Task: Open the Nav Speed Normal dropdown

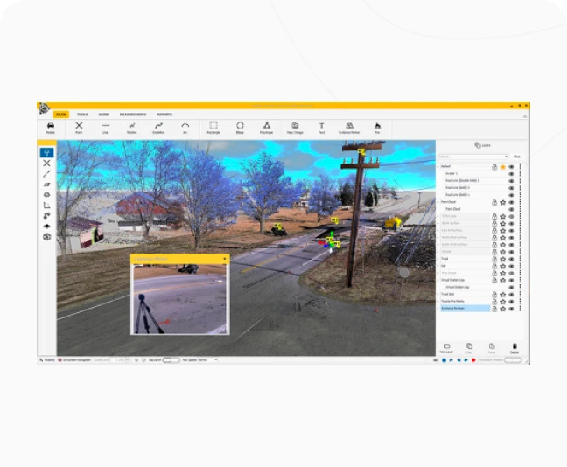Action: point(200,360)
